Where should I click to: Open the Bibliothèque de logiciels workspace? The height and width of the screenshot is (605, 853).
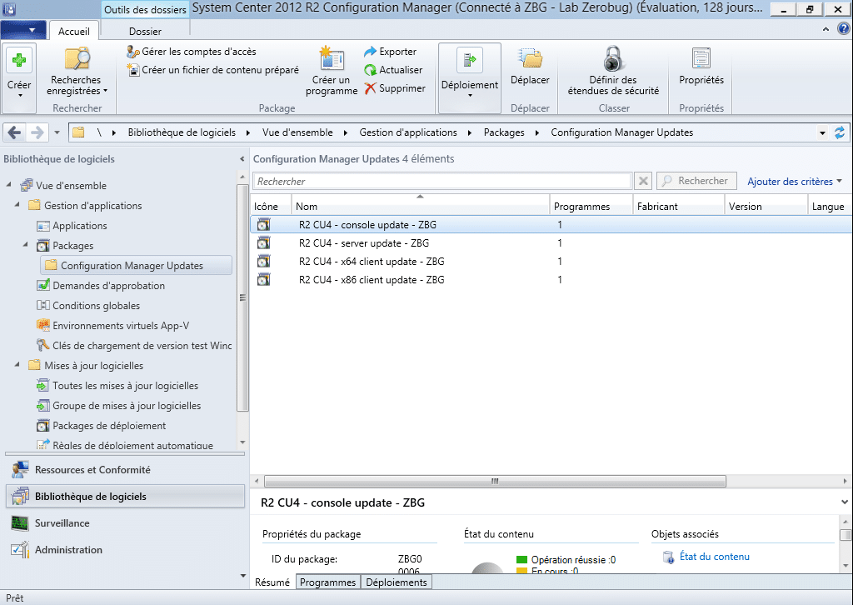pos(125,496)
